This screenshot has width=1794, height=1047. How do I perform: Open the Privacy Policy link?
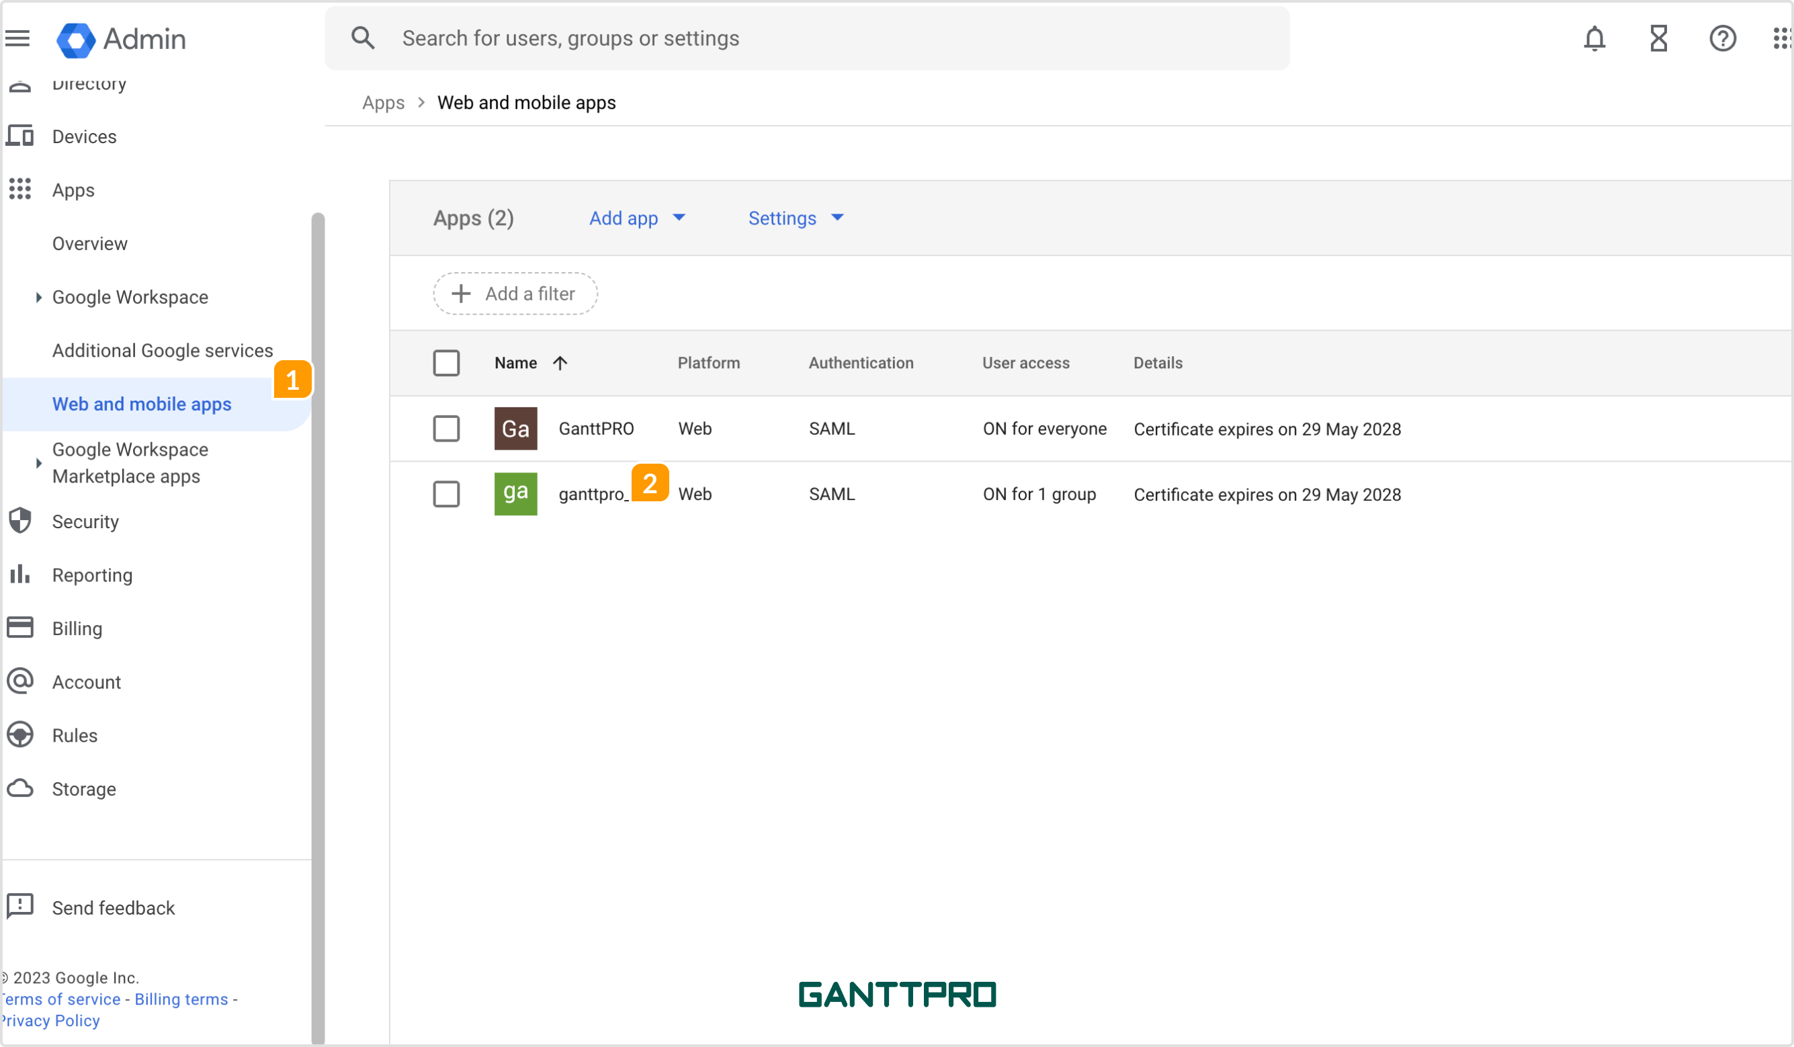pyautogui.click(x=50, y=1021)
